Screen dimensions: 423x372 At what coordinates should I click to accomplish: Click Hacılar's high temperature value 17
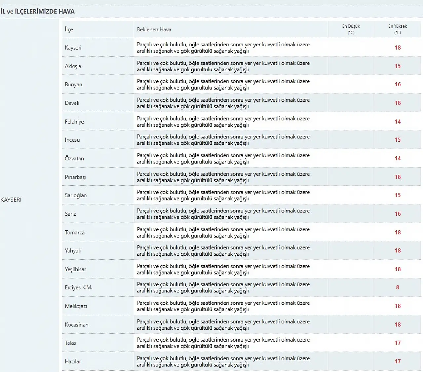click(398, 361)
